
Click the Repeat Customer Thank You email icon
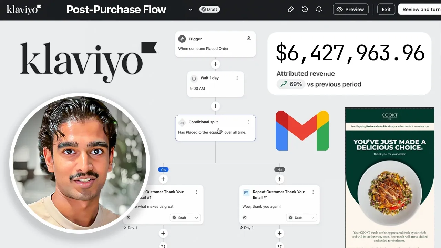246,193
